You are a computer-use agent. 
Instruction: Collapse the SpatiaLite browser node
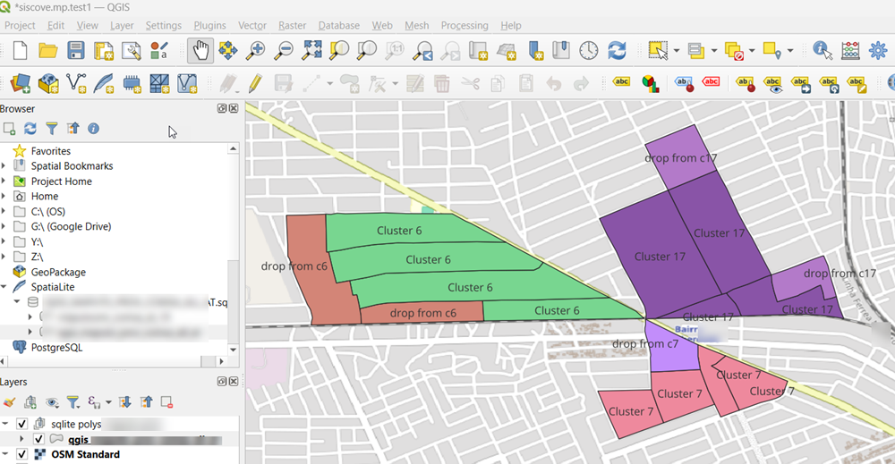(4, 287)
